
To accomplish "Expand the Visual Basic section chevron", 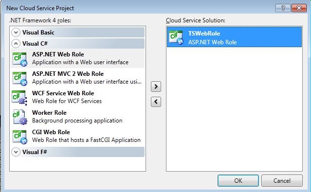I will click(16, 32).
